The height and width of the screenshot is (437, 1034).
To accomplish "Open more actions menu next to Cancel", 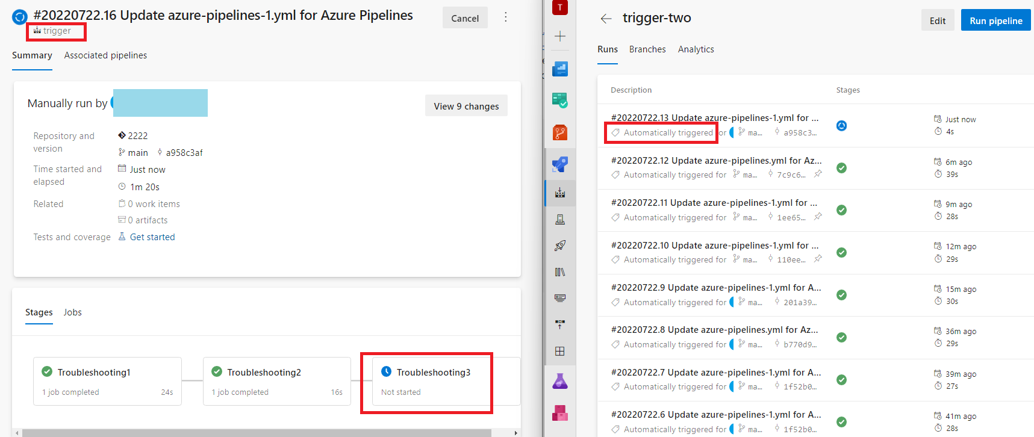I will click(506, 17).
